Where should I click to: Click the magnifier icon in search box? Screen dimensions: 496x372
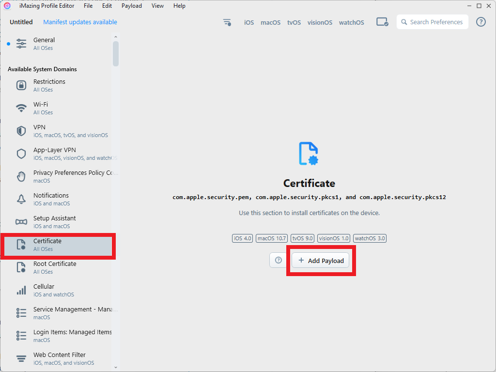pos(404,22)
